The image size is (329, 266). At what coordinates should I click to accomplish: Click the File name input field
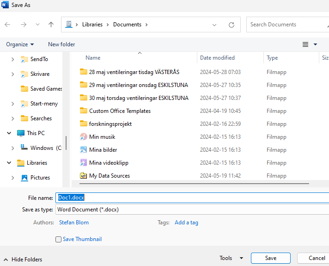(x=192, y=198)
